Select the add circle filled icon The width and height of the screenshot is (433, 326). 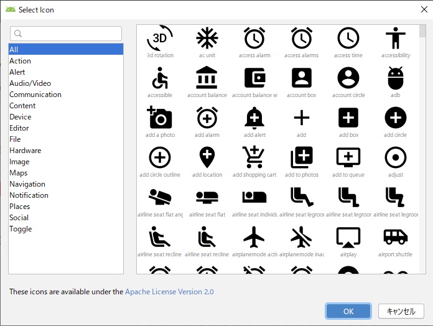[396, 118]
